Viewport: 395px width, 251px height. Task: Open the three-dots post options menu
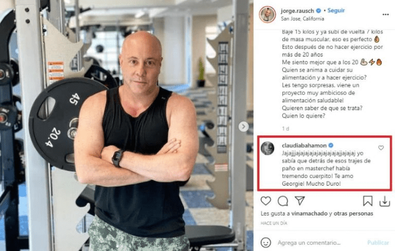click(x=386, y=14)
